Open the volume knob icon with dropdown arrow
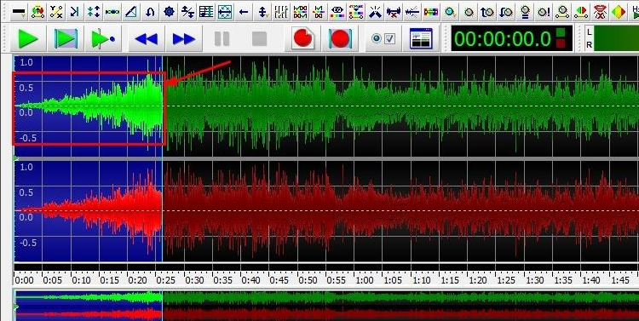The image size is (639, 321). tap(450, 12)
